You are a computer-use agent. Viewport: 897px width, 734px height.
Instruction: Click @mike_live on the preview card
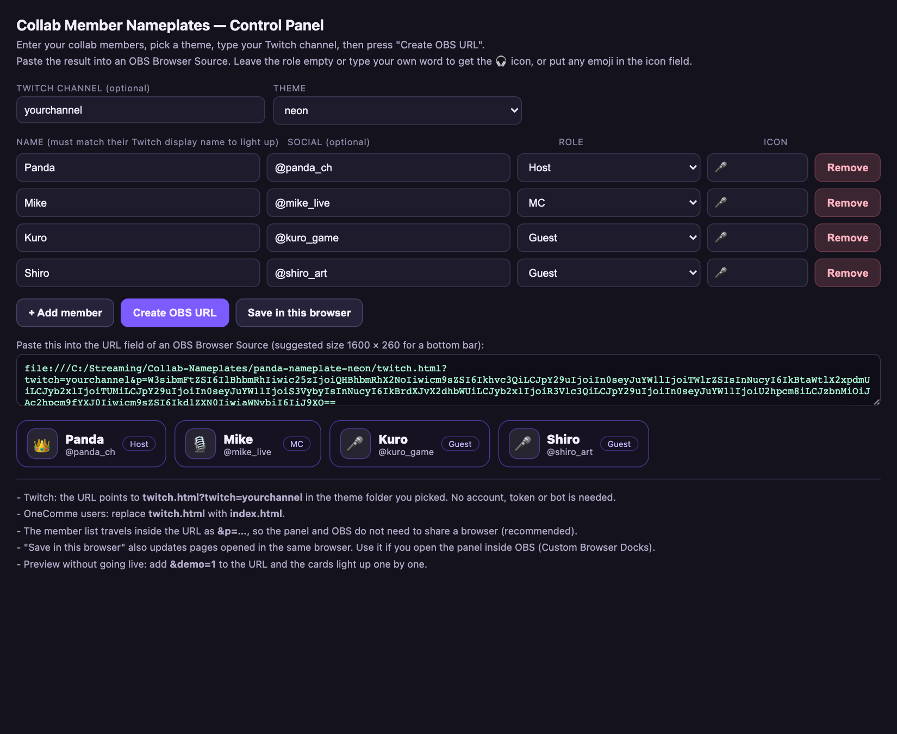click(x=247, y=452)
